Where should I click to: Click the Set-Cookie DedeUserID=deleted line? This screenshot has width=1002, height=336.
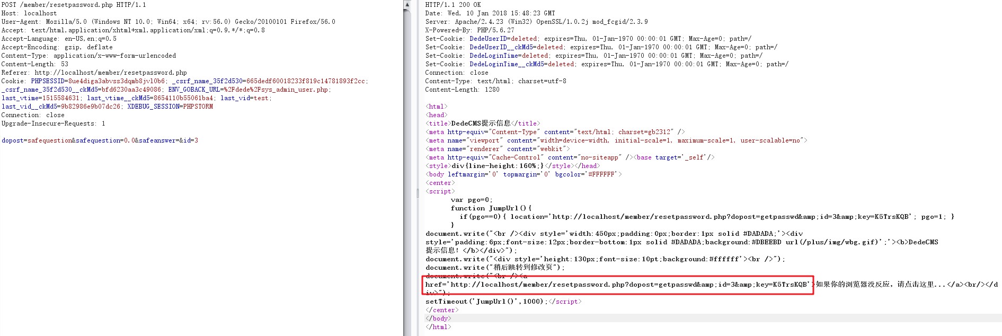coord(588,39)
